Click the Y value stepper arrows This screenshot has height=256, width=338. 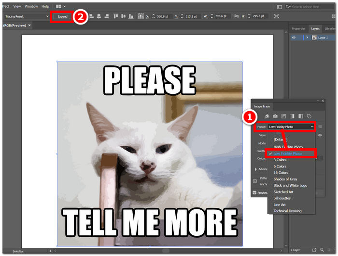click(x=182, y=16)
